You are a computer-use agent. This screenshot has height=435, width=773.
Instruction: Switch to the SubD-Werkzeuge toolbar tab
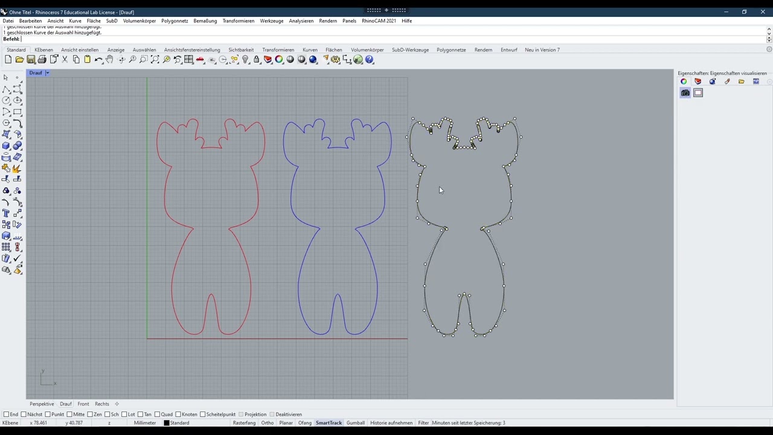pyautogui.click(x=410, y=50)
